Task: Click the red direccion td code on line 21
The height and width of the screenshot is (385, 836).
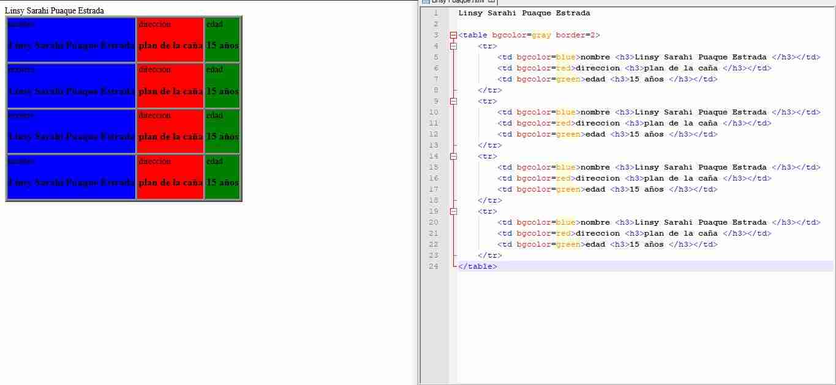Action: (635, 233)
